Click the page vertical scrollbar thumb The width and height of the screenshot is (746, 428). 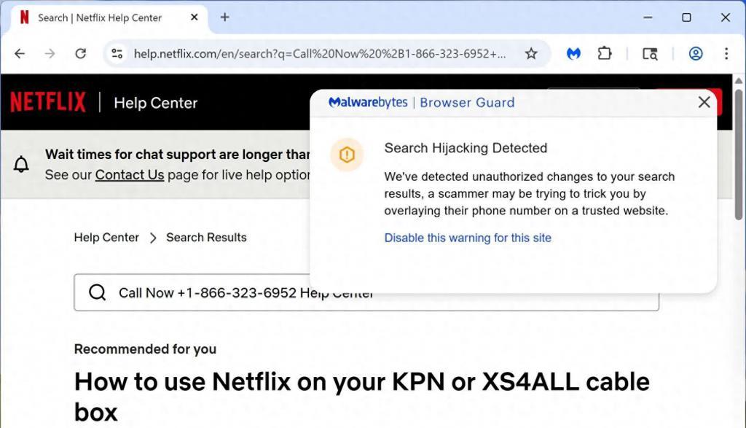pyautogui.click(x=739, y=155)
